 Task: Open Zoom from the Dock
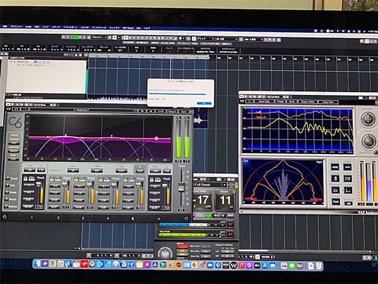click(210, 265)
